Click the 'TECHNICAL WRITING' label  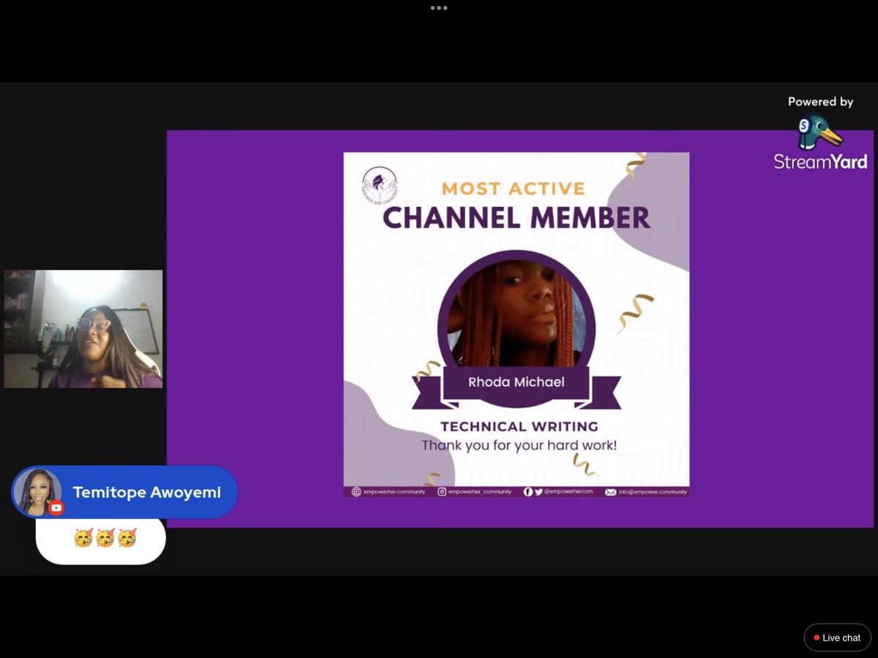pyautogui.click(x=519, y=426)
